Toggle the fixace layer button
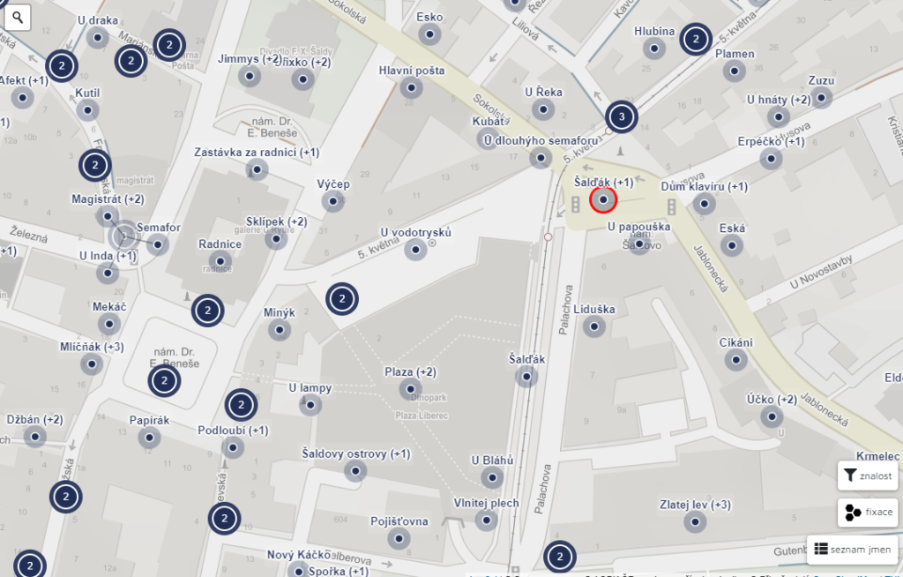The width and height of the screenshot is (903, 577). tap(868, 512)
